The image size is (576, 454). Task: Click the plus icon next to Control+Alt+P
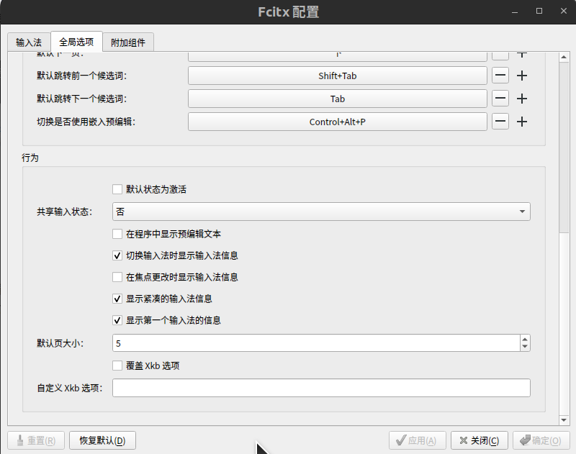coord(521,122)
